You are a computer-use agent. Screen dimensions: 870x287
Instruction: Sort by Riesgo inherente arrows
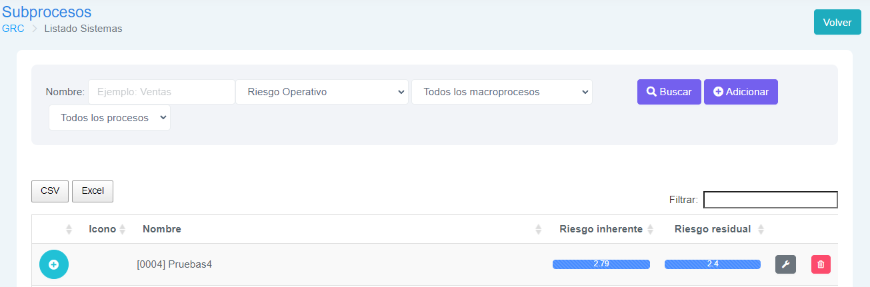point(650,229)
